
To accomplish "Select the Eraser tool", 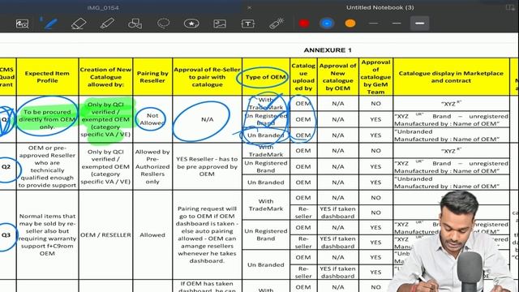I will (x=79, y=24).
